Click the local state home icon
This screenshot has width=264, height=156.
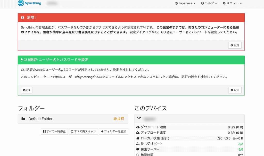[x=138, y=138]
